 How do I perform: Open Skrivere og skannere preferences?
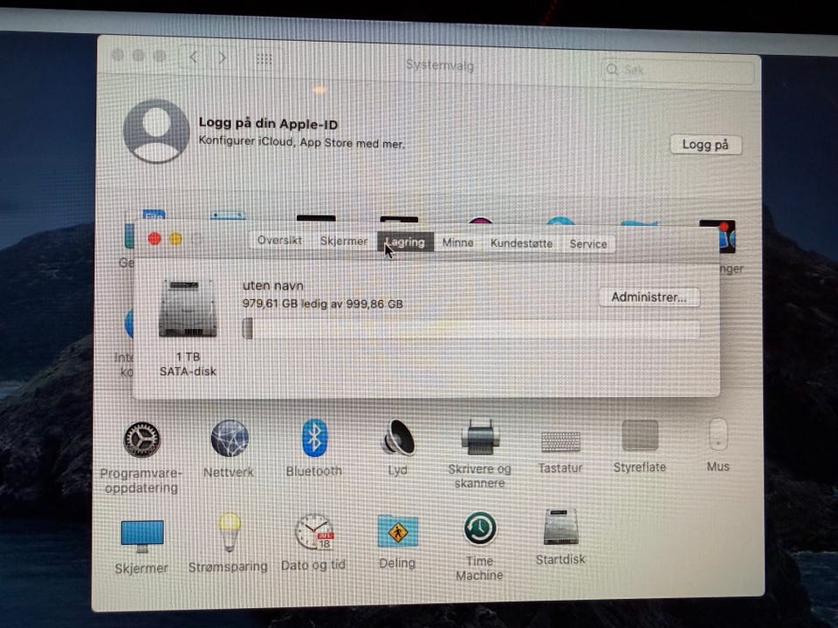point(480,436)
